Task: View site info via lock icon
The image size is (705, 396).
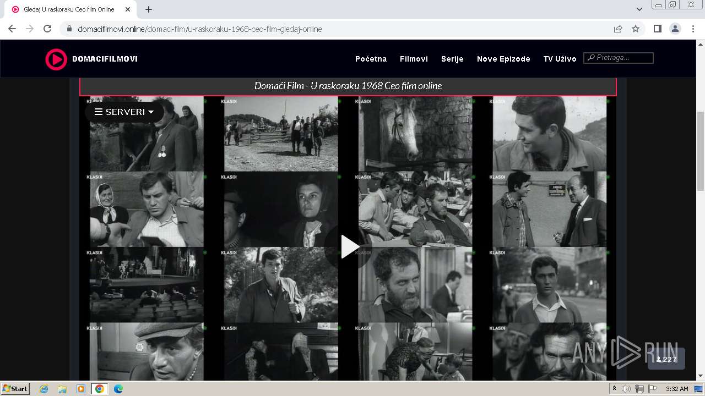Action: click(x=69, y=29)
